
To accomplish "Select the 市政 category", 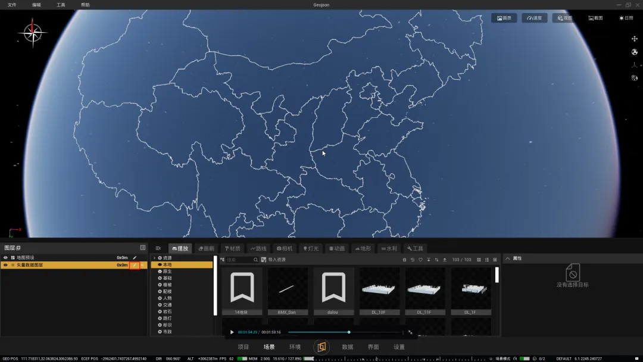I will click(167, 332).
